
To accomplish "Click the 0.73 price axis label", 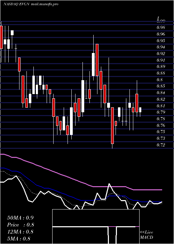I will [x=161, y=138].
